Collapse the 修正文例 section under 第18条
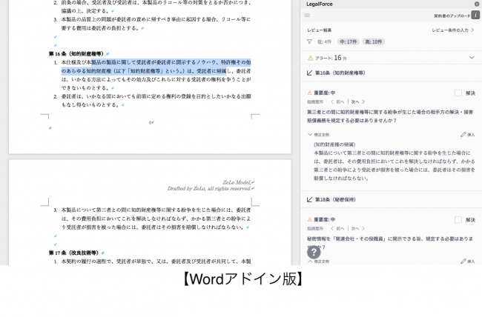 pos(310,261)
